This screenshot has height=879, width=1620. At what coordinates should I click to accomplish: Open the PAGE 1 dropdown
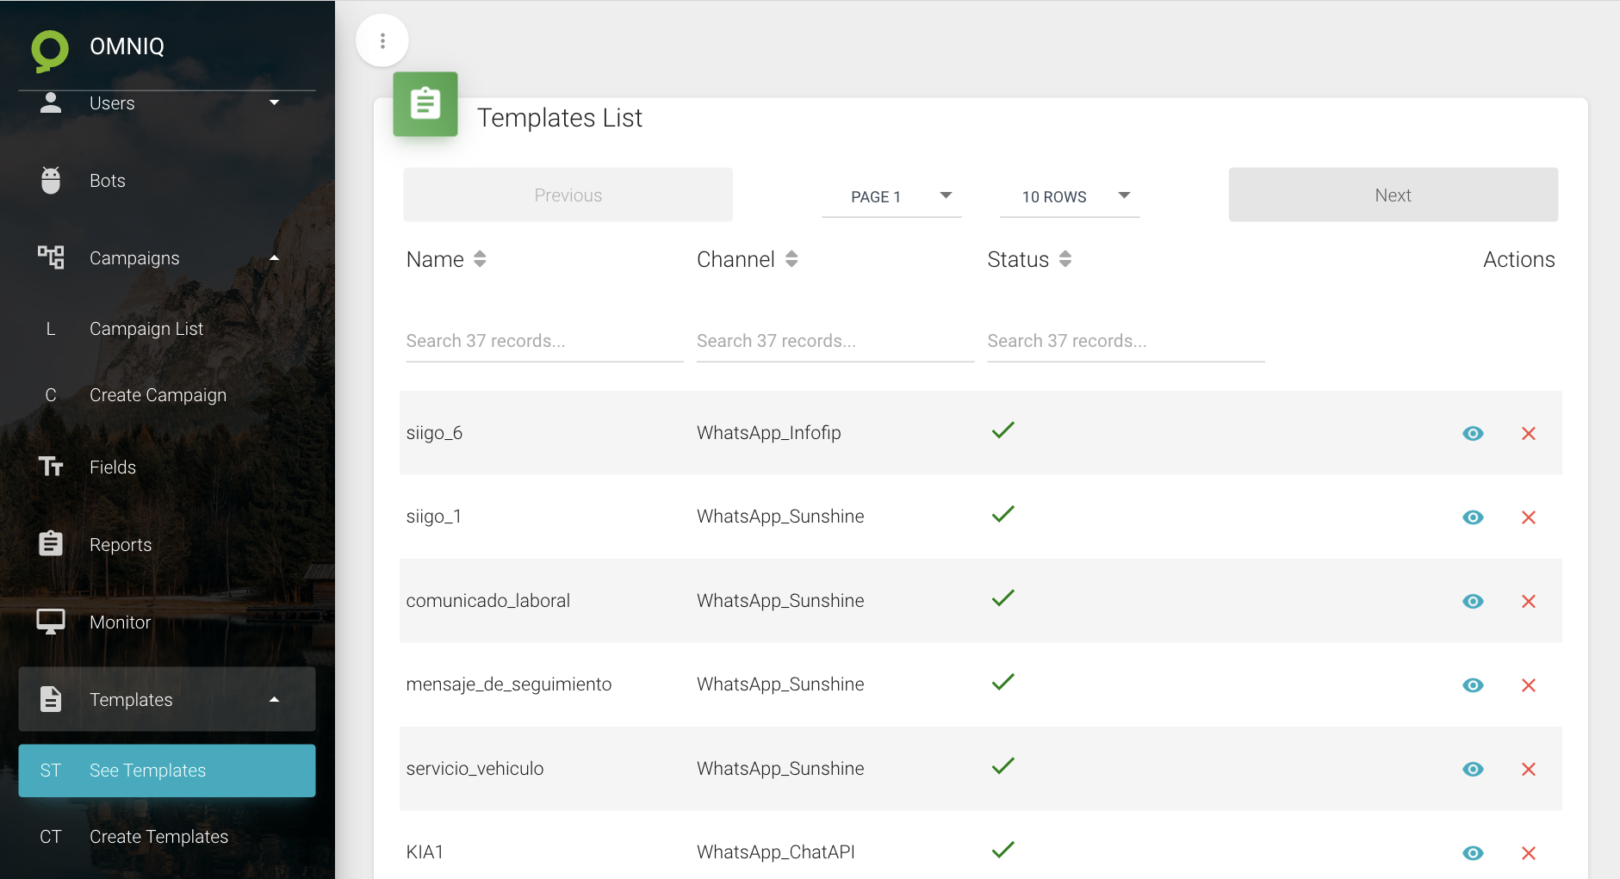tap(891, 197)
